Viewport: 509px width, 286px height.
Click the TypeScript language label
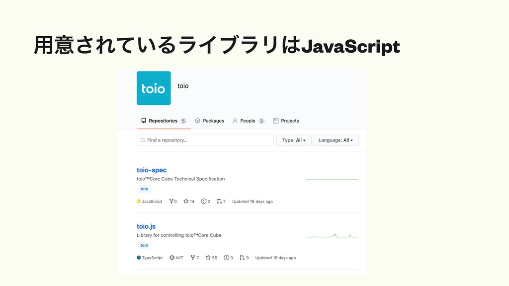(x=152, y=258)
